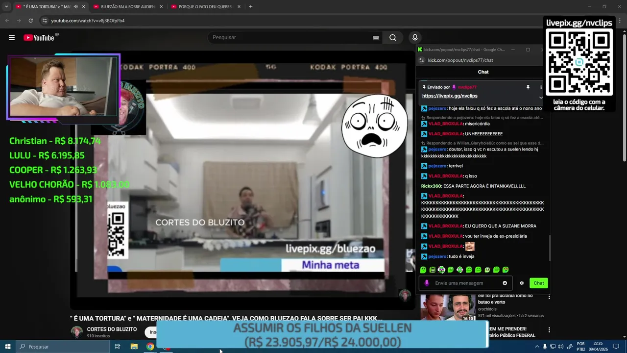Image resolution: width=627 pixels, height=353 pixels.
Task: Open the Windows notification center icon
Action: click(616, 347)
